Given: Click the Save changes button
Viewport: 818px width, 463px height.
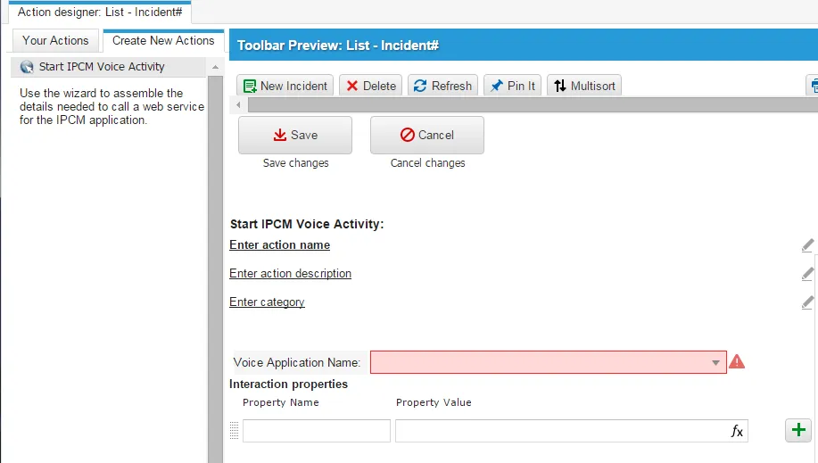Looking at the screenshot, I should [x=295, y=136].
